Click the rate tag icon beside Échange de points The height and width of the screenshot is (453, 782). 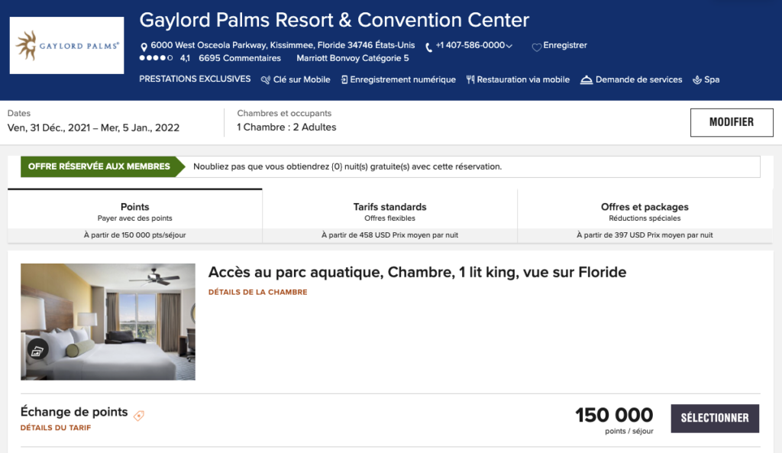[x=138, y=416]
